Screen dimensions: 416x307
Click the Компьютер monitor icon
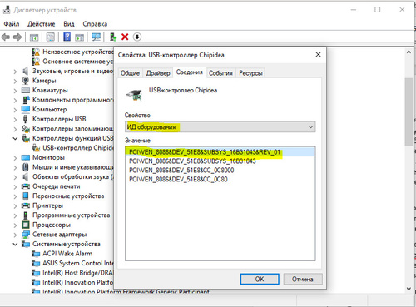pos(26,109)
